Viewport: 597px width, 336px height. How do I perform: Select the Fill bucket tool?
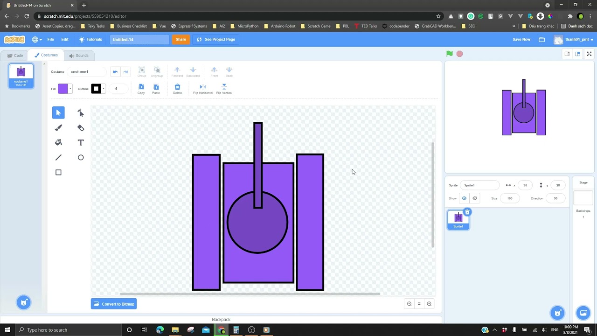[58, 142]
